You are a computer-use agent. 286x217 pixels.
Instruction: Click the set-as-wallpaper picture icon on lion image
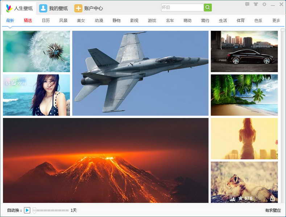(x=232, y=198)
